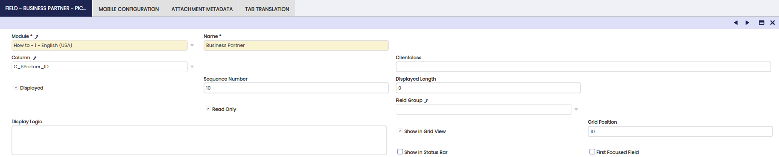Maximize the field form panel
Screen dimensions: 779x157
761,23
